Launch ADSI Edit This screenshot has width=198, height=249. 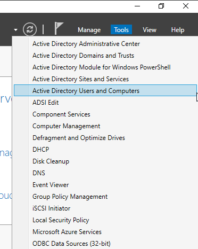click(x=46, y=103)
